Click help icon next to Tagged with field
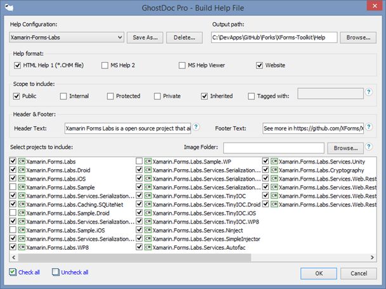 (369, 93)
